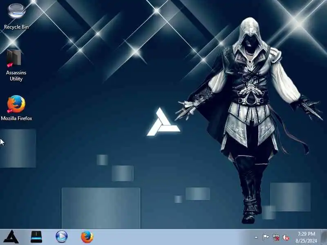Click the muted volume speaker icon
The width and height of the screenshot is (327, 245).
click(x=286, y=238)
